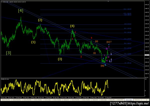The width and height of the screenshot is (150, 106).
Task: Select the magenta v wave label
Action: 109,47
